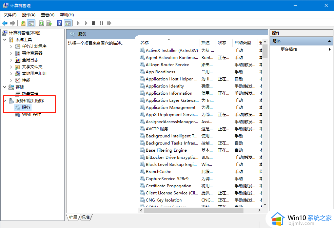The image size is (334, 228).
Task: Toggle the show/hide console tree icon
Action: click(x=31, y=23)
